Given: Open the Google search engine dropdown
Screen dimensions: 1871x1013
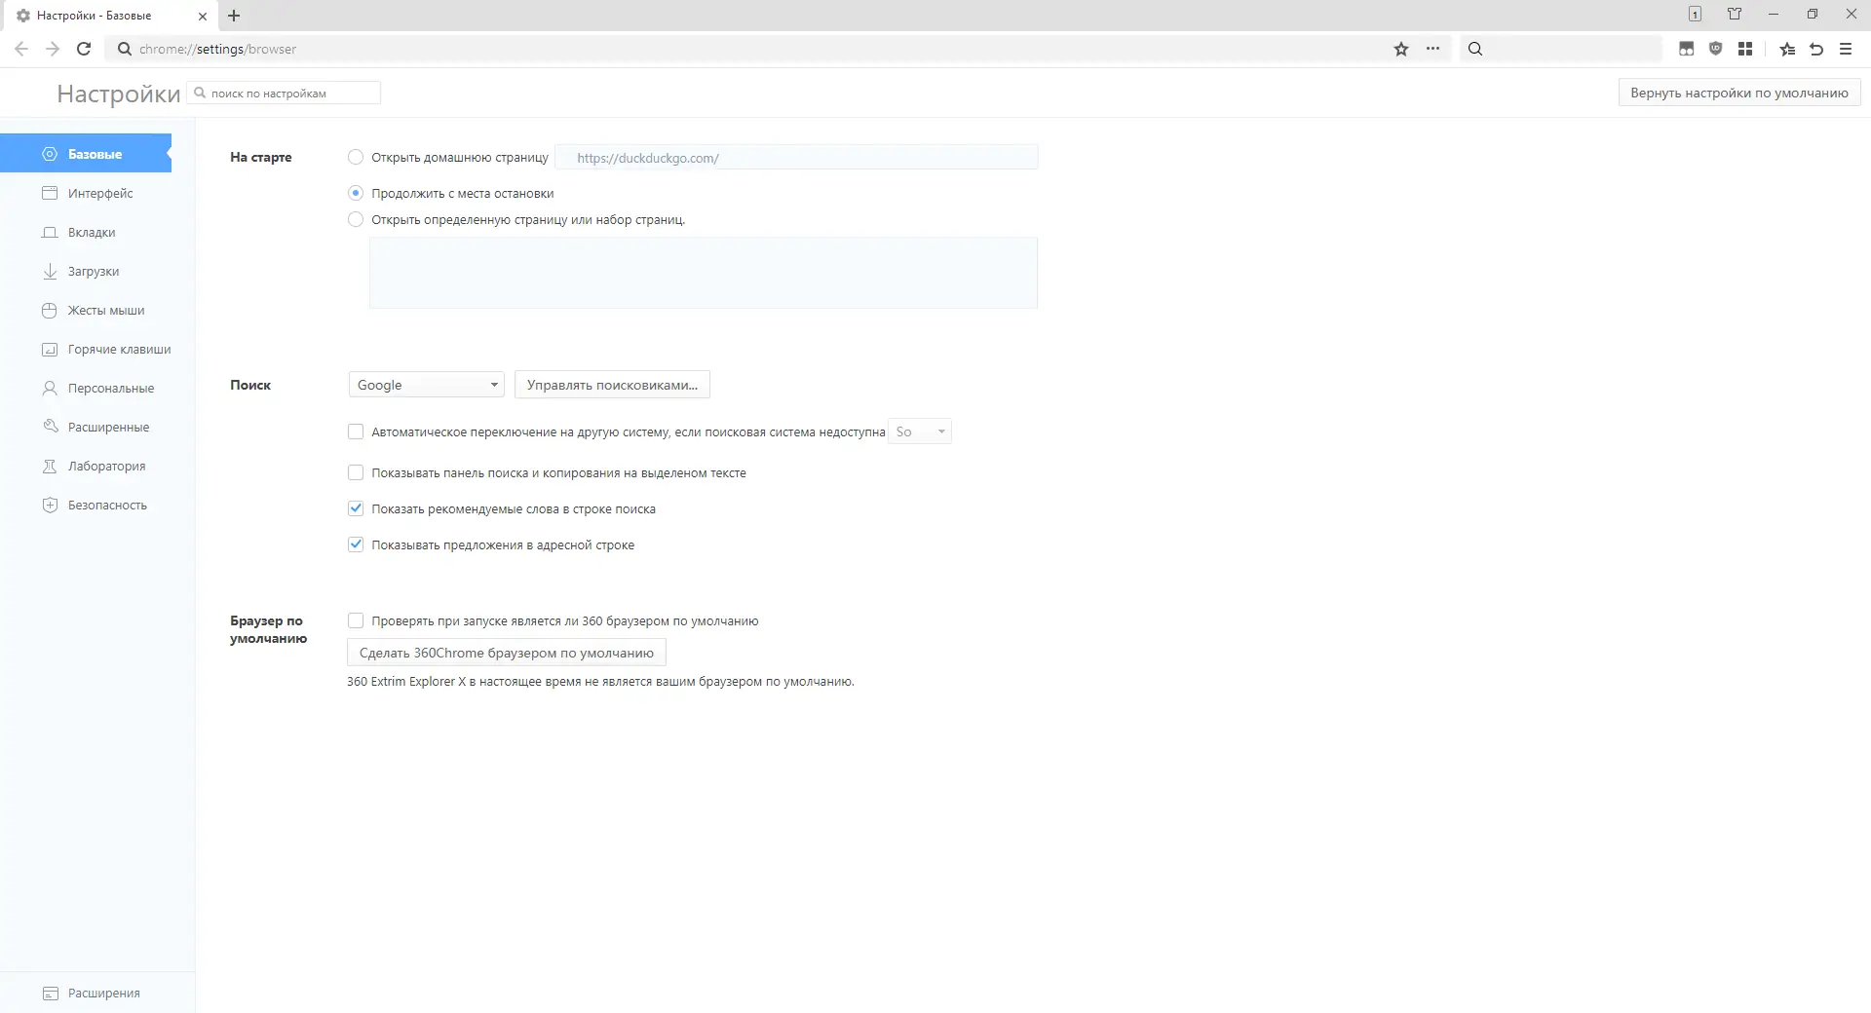Looking at the screenshot, I should [x=427, y=385].
